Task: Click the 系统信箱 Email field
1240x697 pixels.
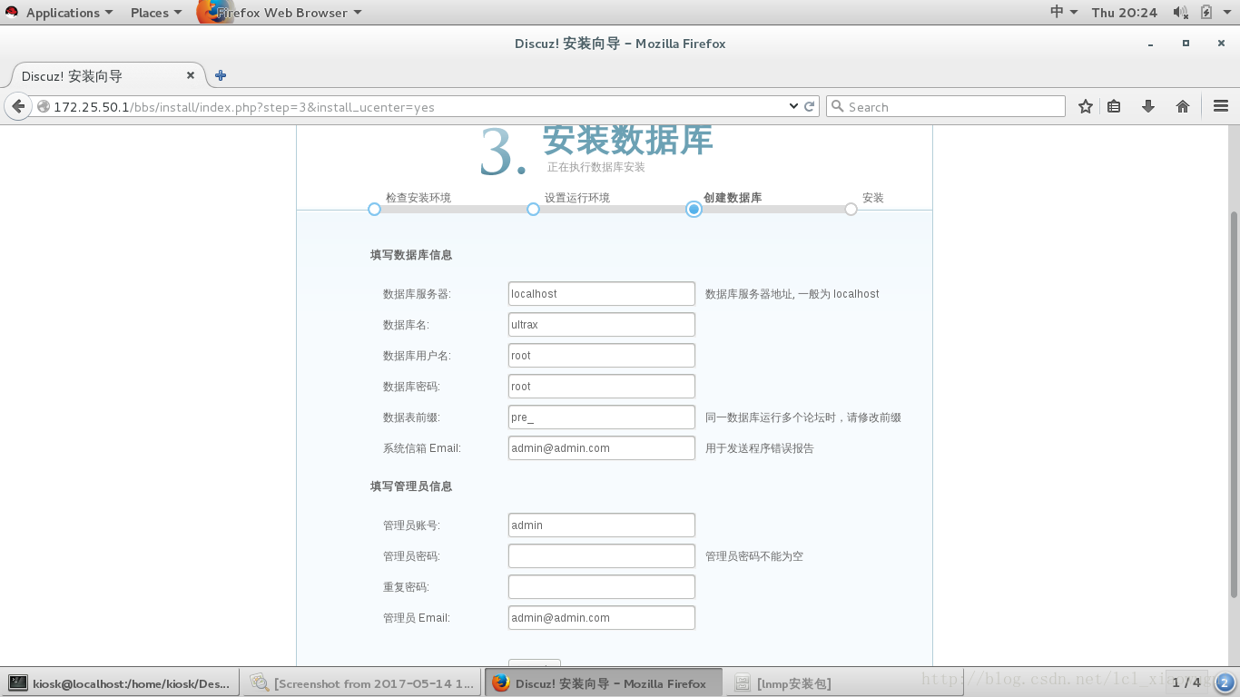Action: (602, 447)
